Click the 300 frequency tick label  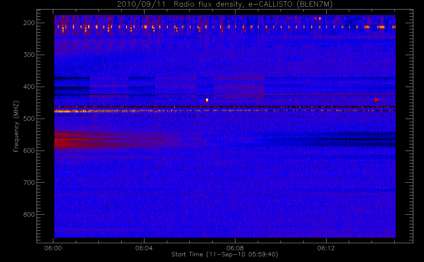point(29,55)
